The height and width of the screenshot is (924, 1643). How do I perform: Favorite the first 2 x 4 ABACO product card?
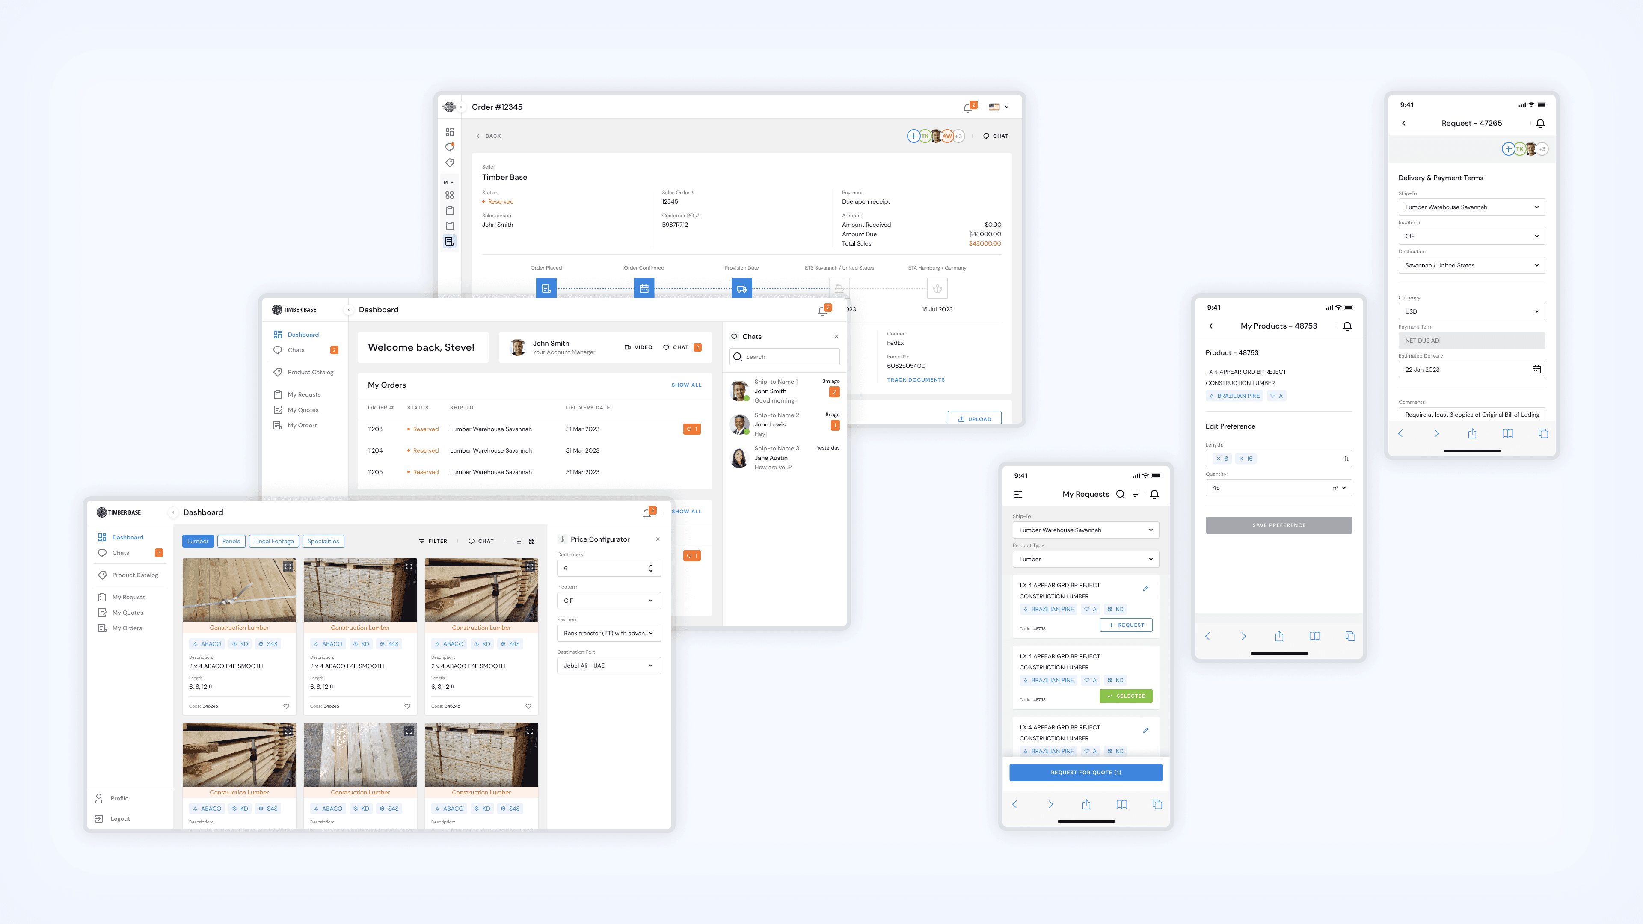click(286, 706)
